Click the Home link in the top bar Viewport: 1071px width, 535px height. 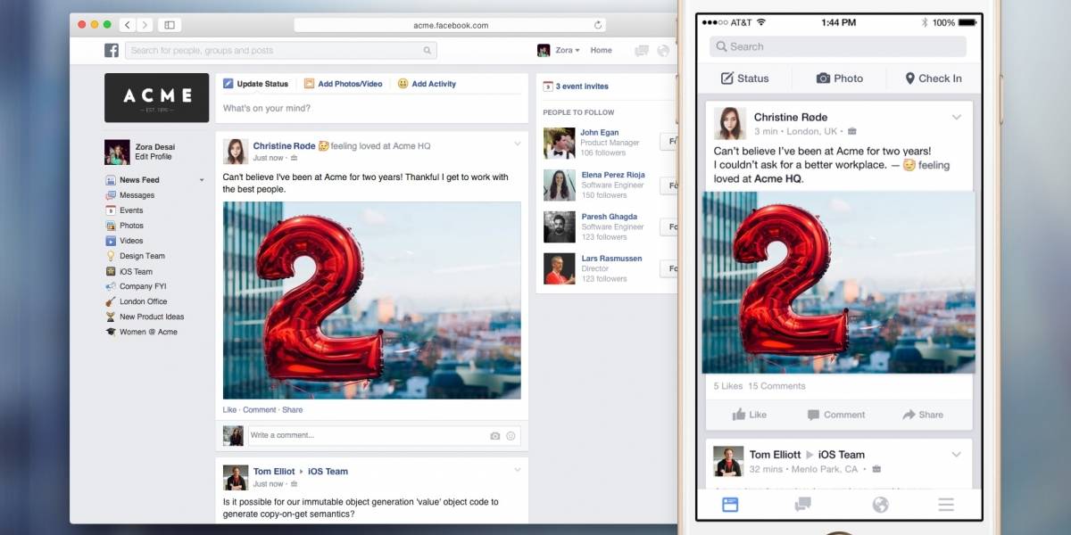tap(601, 51)
